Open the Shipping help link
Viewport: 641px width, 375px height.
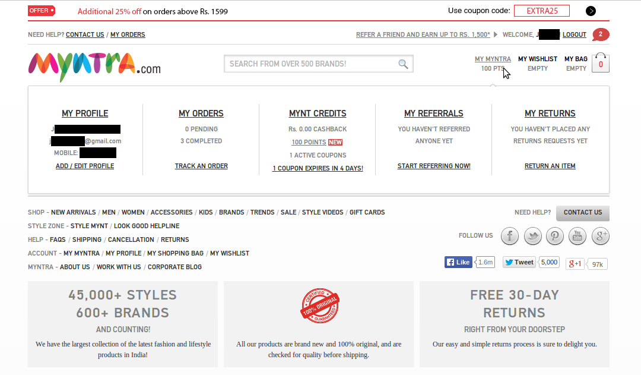pos(87,240)
